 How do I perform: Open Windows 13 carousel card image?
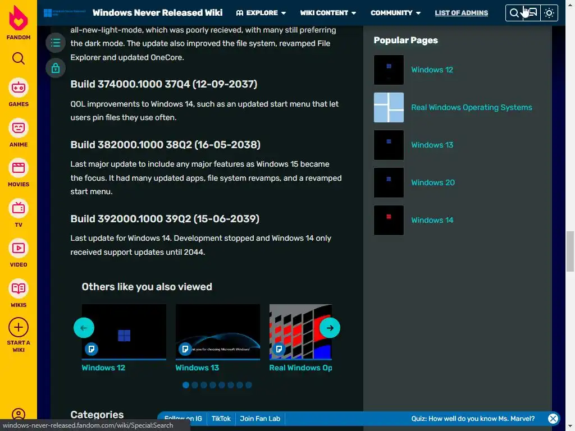pyautogui.click(x=218, y=332)
